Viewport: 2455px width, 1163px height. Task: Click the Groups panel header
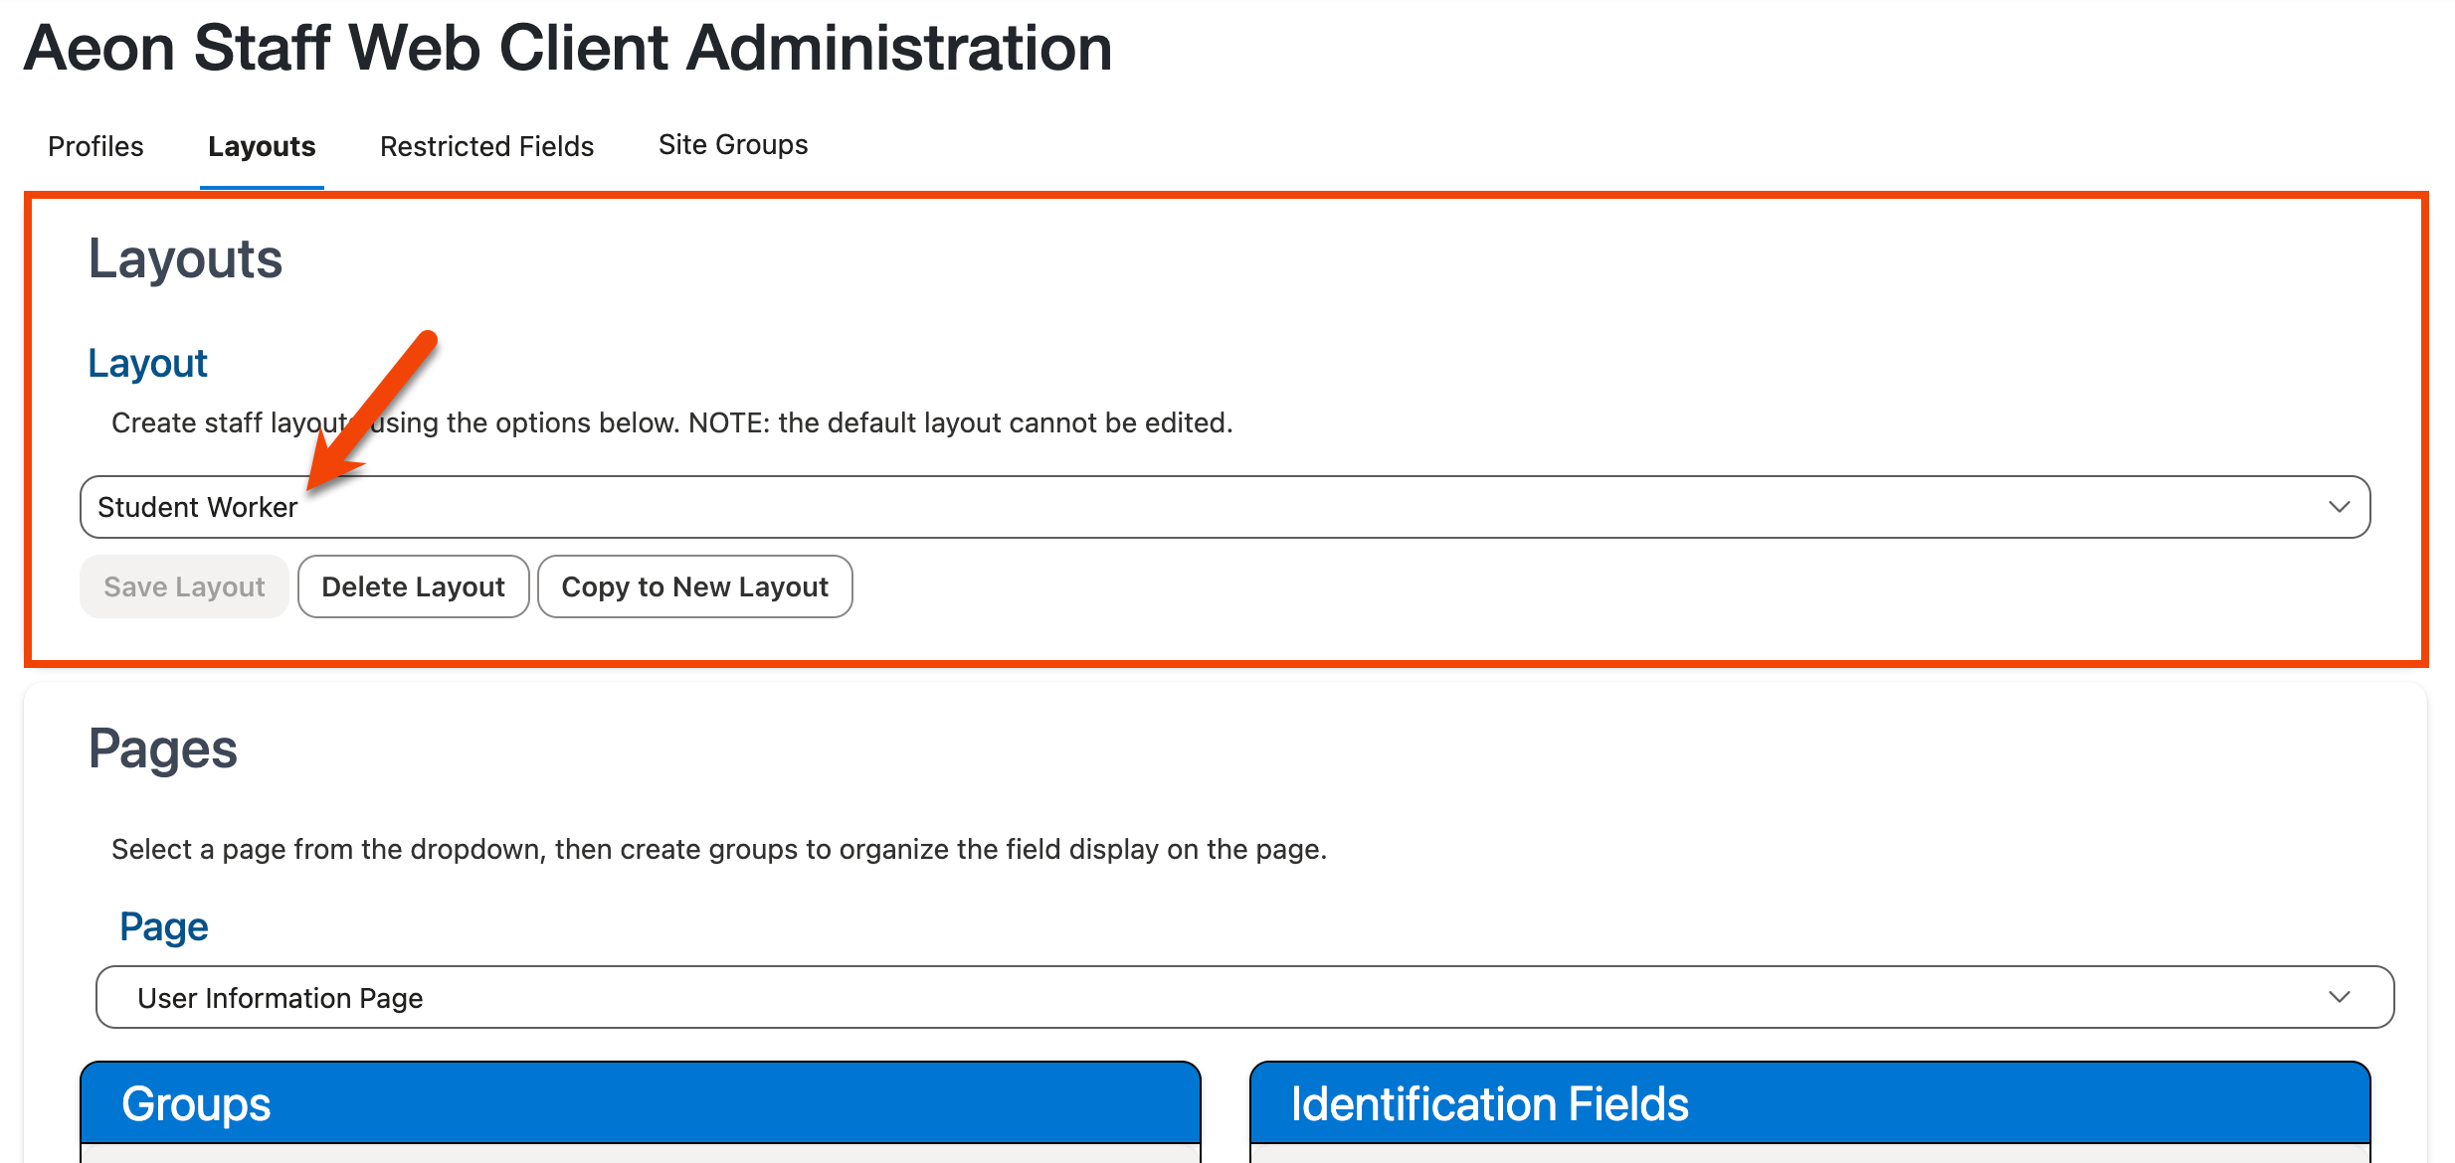[x=195, y=1103]
